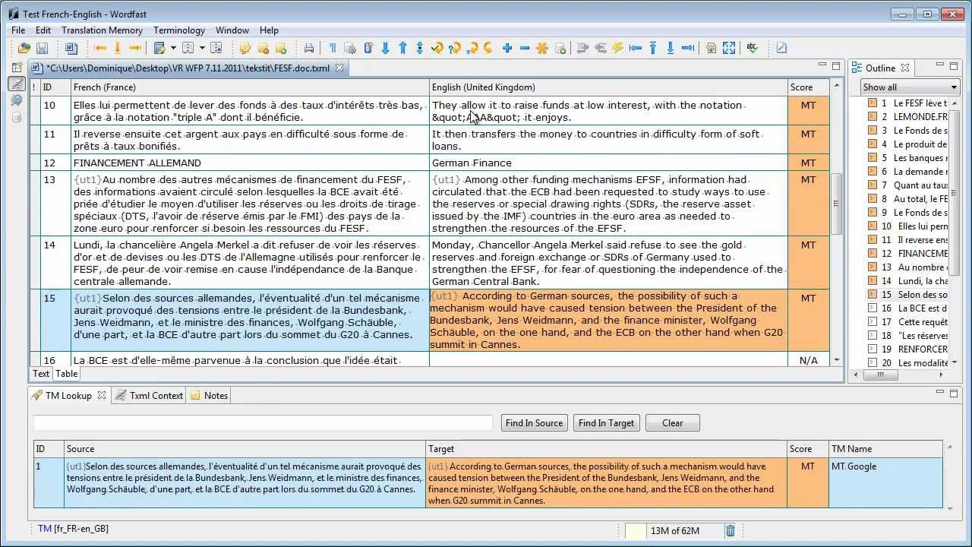The width and height of the screenshot is (972, 547).
Task: Select outline item 2 LEMONDE.FR
Action: 907,116
